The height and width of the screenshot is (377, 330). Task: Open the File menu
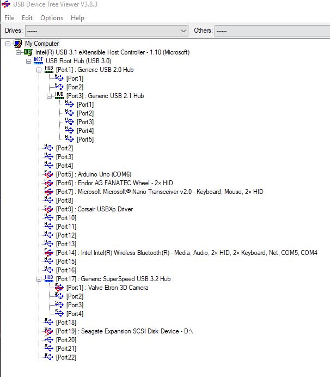(x=9, y=18)
